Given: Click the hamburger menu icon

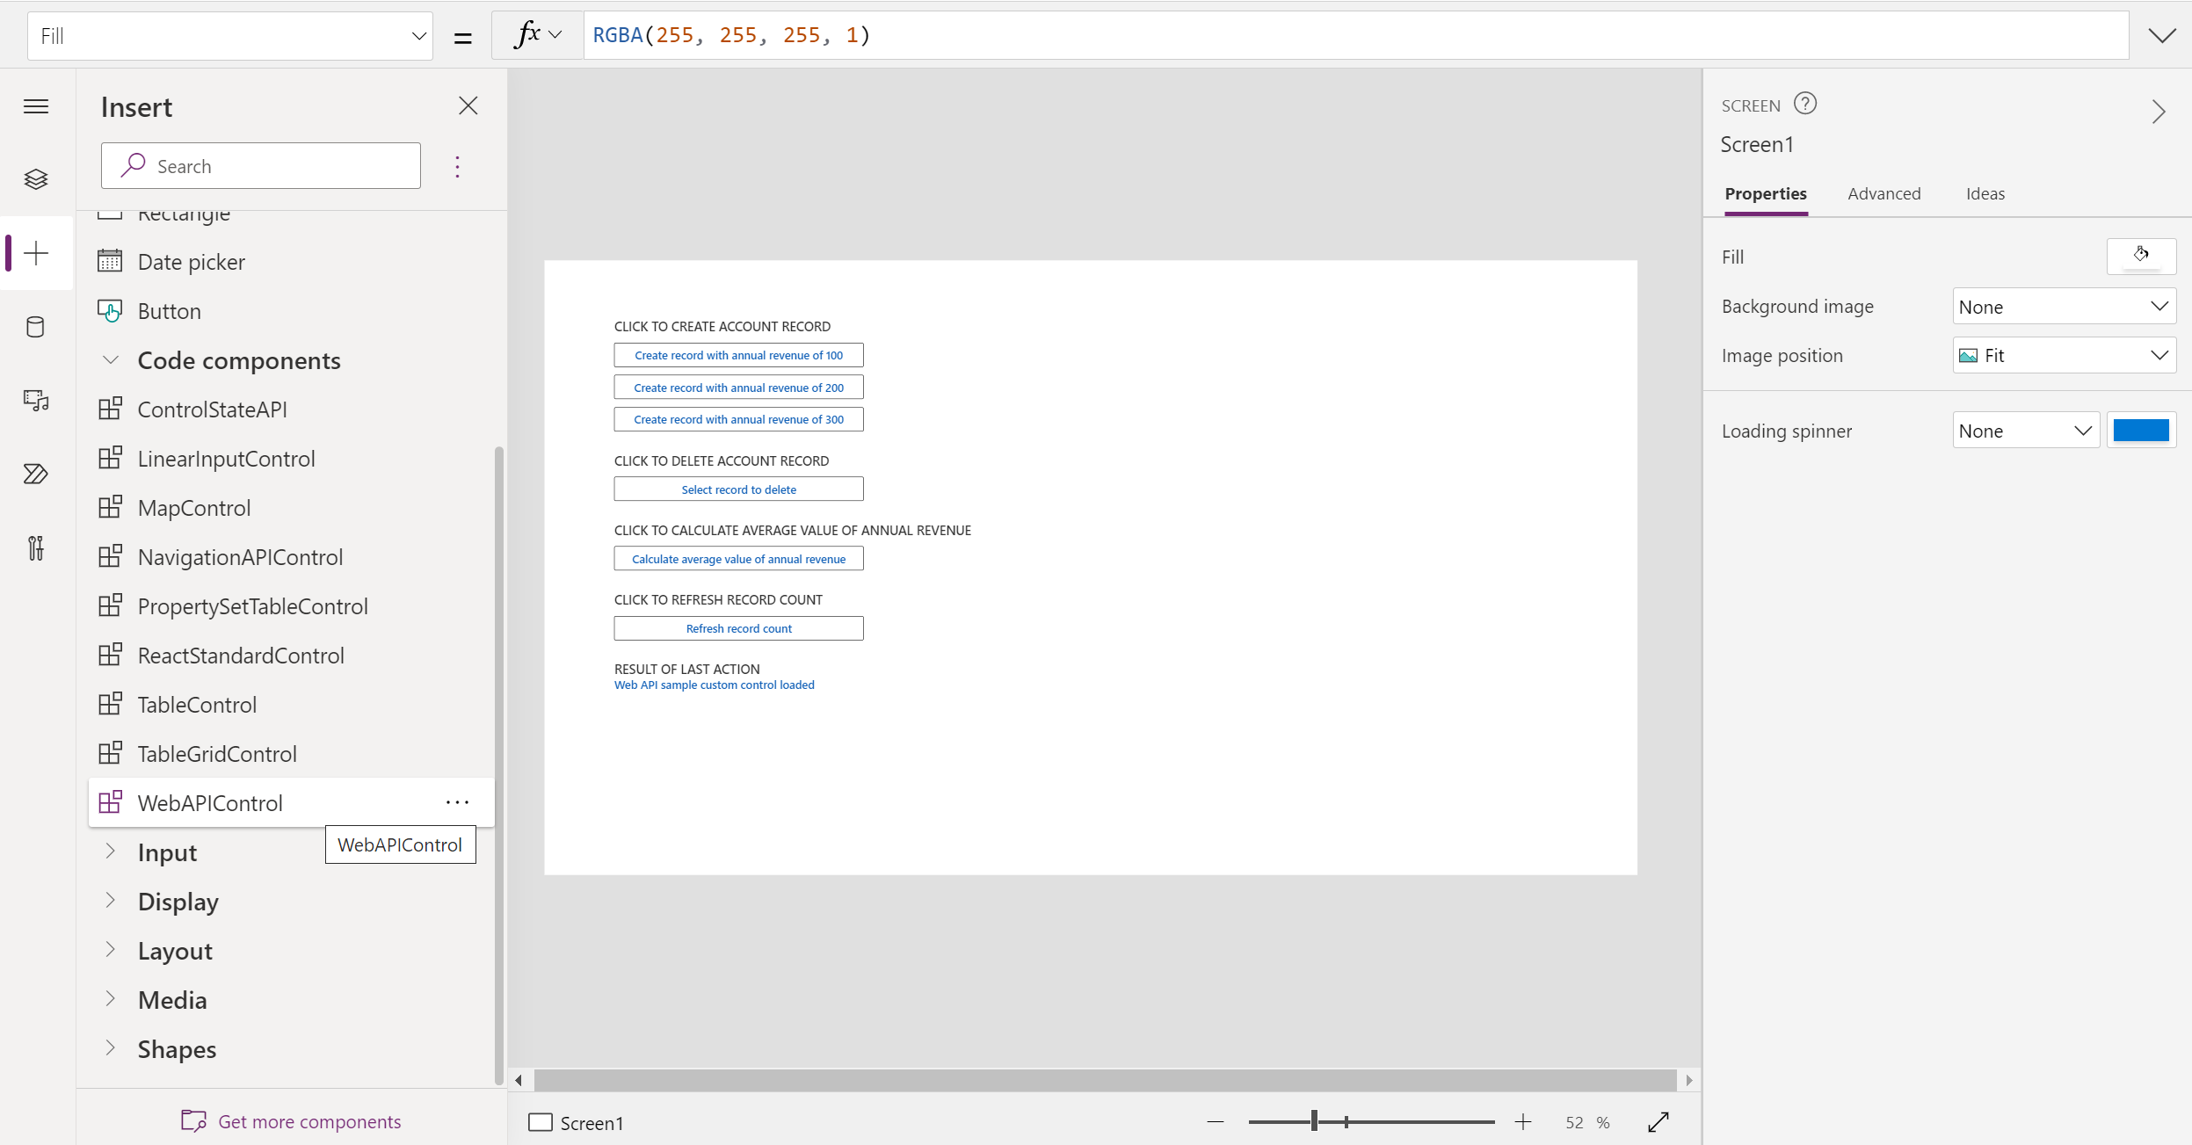Looking at the screenshot, I should point(35,105).
